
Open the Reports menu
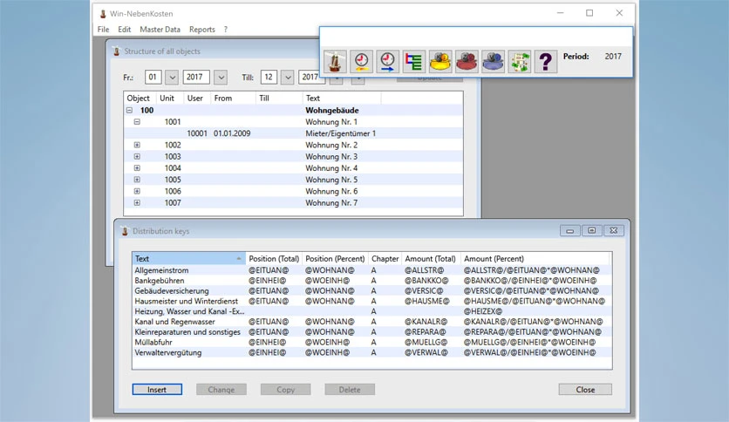(202, 30)
